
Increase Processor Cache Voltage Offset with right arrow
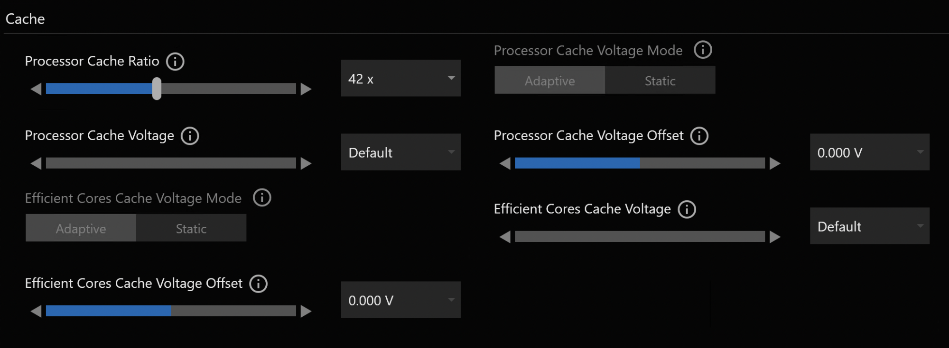(775, 163)
